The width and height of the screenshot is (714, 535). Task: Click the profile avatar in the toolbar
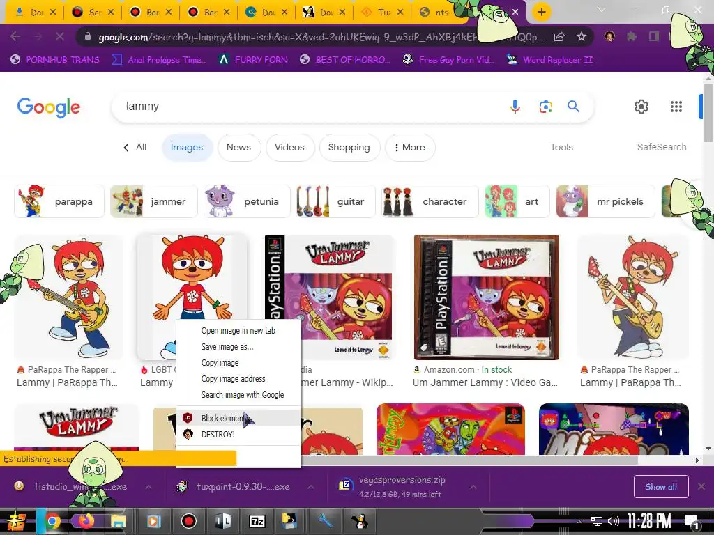click(x=609, y=36)
